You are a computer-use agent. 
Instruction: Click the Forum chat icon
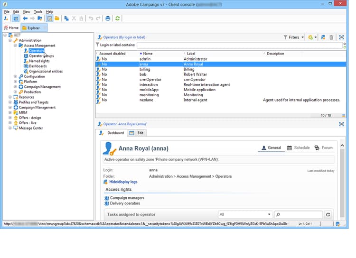pos(317,148)
